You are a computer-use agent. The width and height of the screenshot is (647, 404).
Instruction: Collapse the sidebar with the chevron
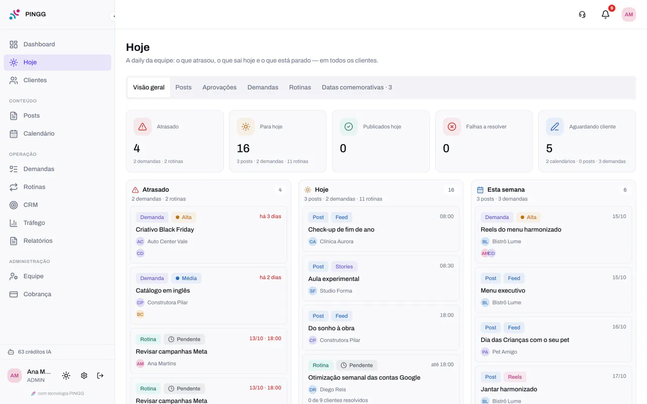[114, 16]
